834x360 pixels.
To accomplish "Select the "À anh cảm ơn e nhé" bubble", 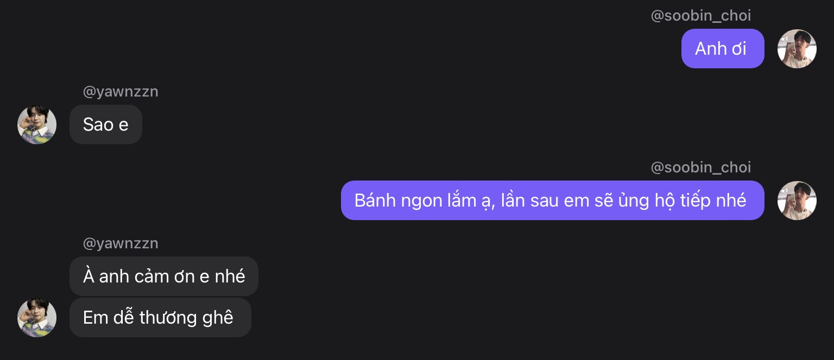I will (x=164, y=277).
